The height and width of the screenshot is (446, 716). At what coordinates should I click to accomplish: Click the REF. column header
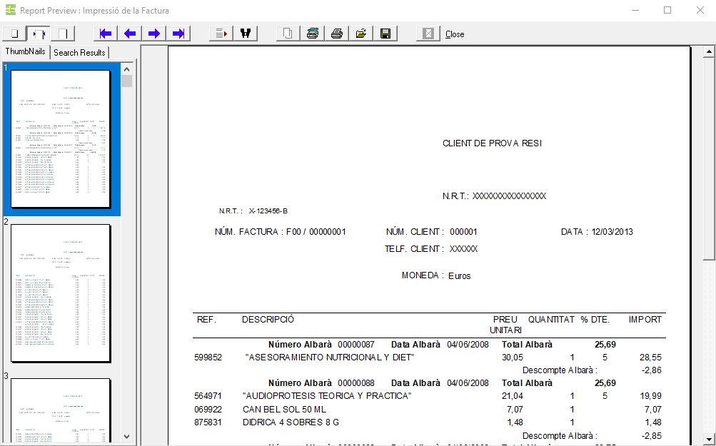206,320
